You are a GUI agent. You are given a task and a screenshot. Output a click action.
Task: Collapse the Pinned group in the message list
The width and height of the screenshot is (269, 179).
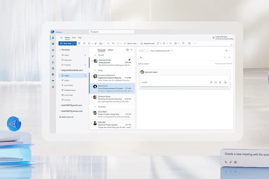coord(95,55)
